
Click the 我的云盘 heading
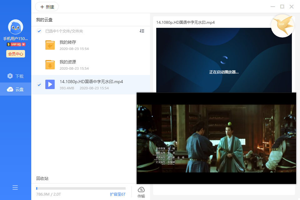(x=44, y=20)
